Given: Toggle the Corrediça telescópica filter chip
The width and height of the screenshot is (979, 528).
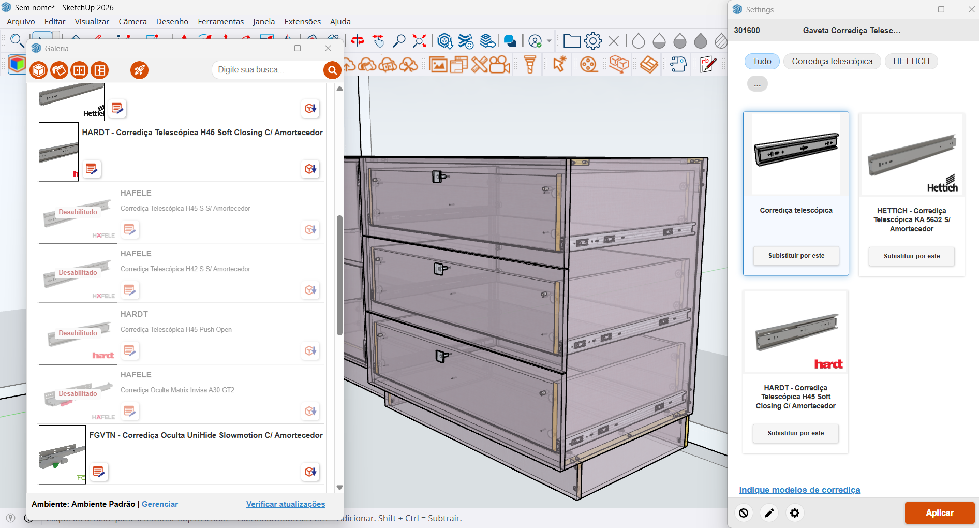Looking at the screenshot, I should click(x=832, y=61).
